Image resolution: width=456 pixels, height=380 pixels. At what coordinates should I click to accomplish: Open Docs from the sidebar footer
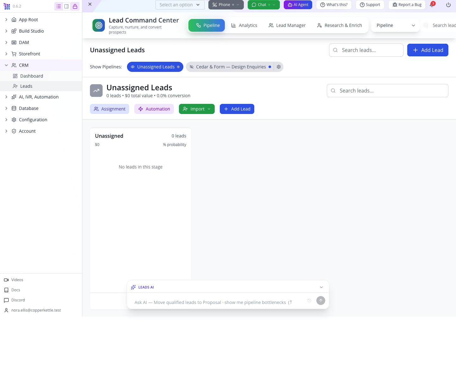[x=12, y=290]
